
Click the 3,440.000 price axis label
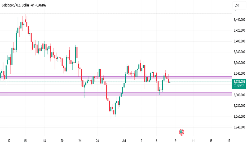pos(239,20)
